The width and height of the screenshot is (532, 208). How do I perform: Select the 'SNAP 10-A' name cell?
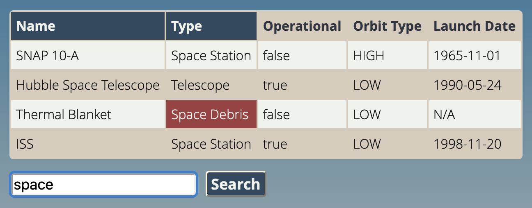pos(88,55)
